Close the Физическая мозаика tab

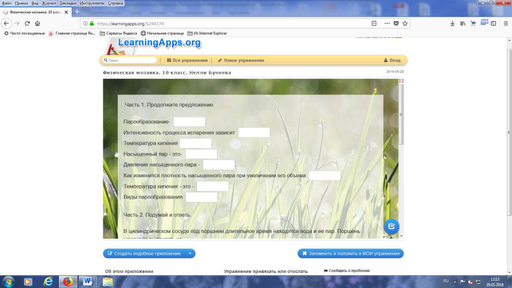coord(66,12)
